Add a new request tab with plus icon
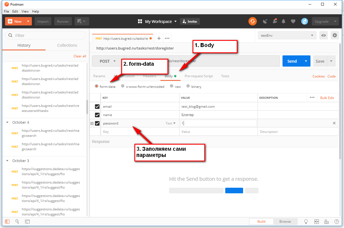 [x=159, y=38]
